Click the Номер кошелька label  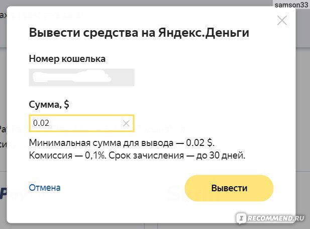(x=67, y=59)
